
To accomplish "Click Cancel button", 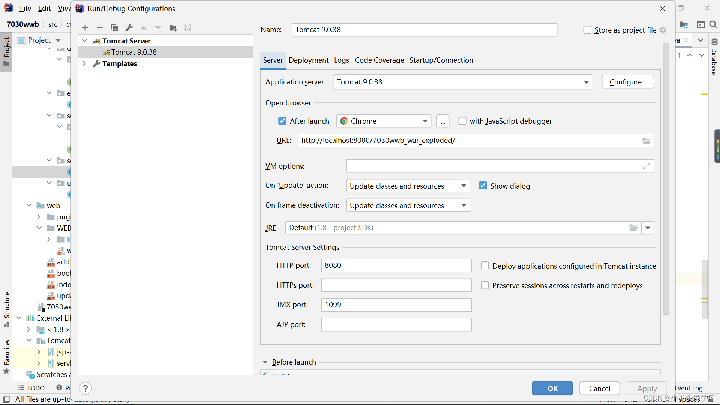I will coord(599,388).
